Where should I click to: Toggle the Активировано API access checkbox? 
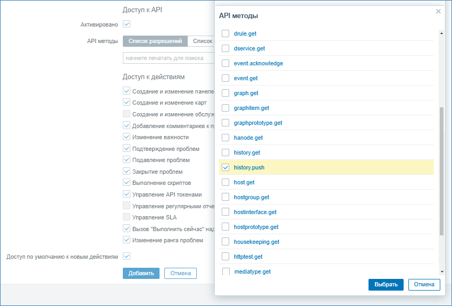pyautogui.click(x=127, y=24)
